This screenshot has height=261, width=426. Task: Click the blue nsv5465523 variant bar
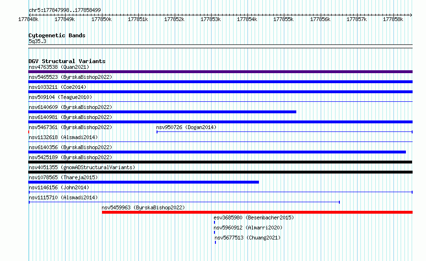220,82
